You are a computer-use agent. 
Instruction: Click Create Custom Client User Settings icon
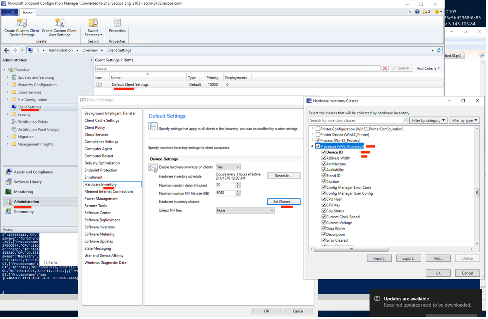click(59, 23)
